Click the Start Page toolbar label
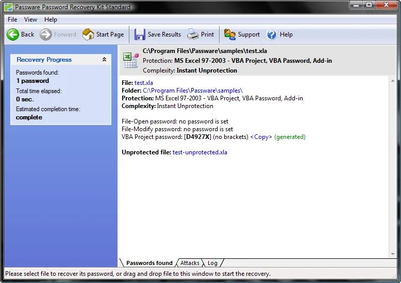This screenshot has width=401, height=283. coord(110,34)
